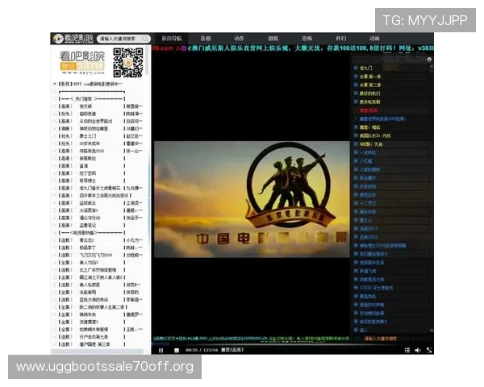
Task: Open the 首页导航 tab
Action: [172, 39]
